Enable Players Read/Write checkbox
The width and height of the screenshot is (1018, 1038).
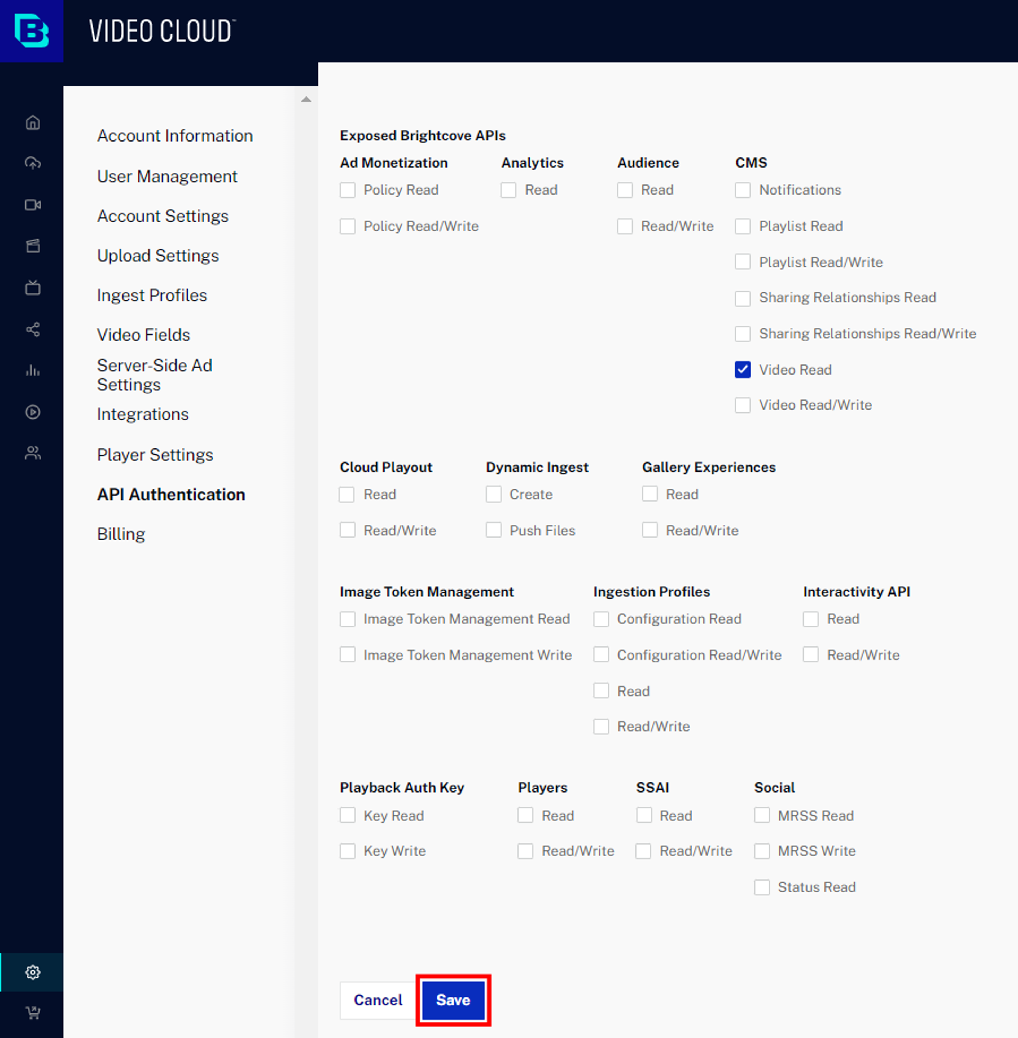click(526, 851)
